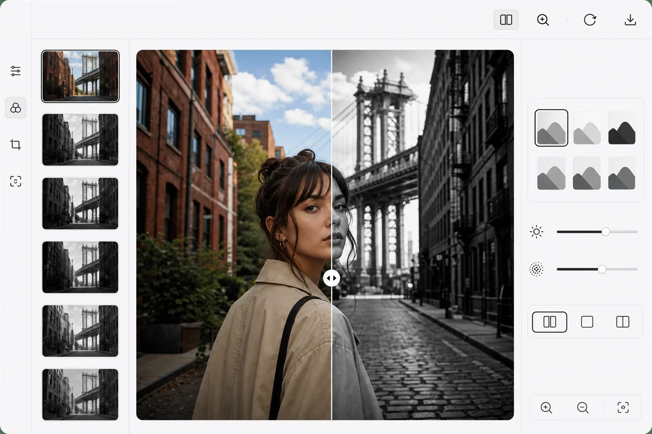Choose the bottom grainy thumbnail in the list
This screenshot has height=434, width=652.
tap(80, 395)
